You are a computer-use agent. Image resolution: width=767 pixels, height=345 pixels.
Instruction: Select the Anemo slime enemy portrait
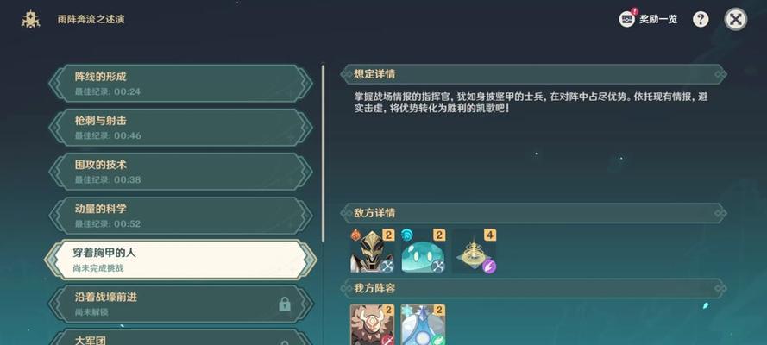(x=423, y=251)
